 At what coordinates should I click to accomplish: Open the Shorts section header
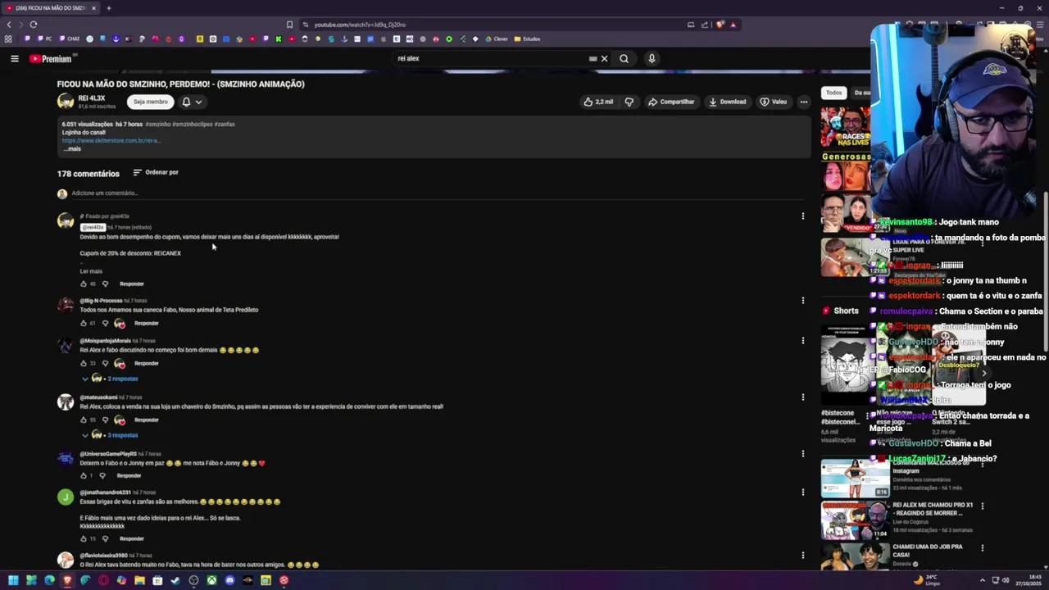tap(841, 311)
